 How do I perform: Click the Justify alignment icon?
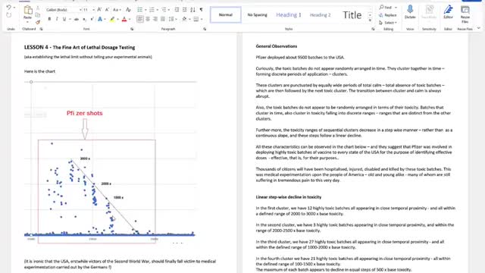click(x=163, y=19)
